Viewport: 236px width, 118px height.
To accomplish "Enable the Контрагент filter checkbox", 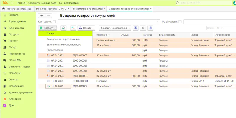I will pyautogui.click(x=54, y=22).
